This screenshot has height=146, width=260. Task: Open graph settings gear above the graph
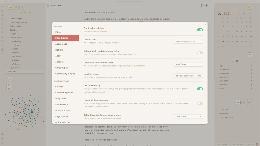(9, 85)
